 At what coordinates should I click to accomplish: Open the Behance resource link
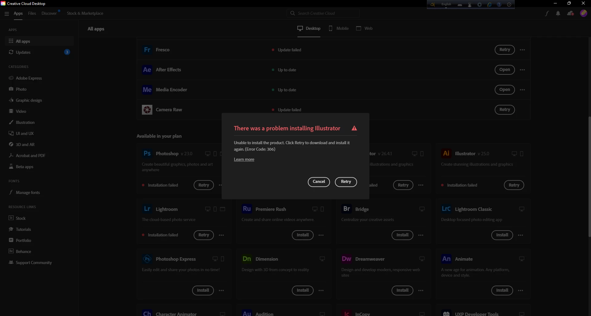39,251
